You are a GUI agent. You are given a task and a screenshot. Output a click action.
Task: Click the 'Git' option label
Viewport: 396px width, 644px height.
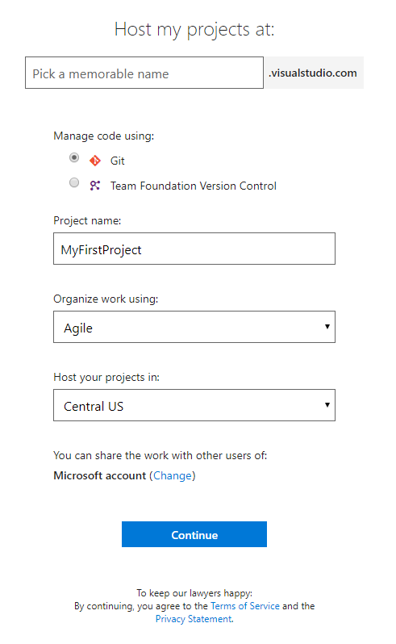tap(118, 161)
